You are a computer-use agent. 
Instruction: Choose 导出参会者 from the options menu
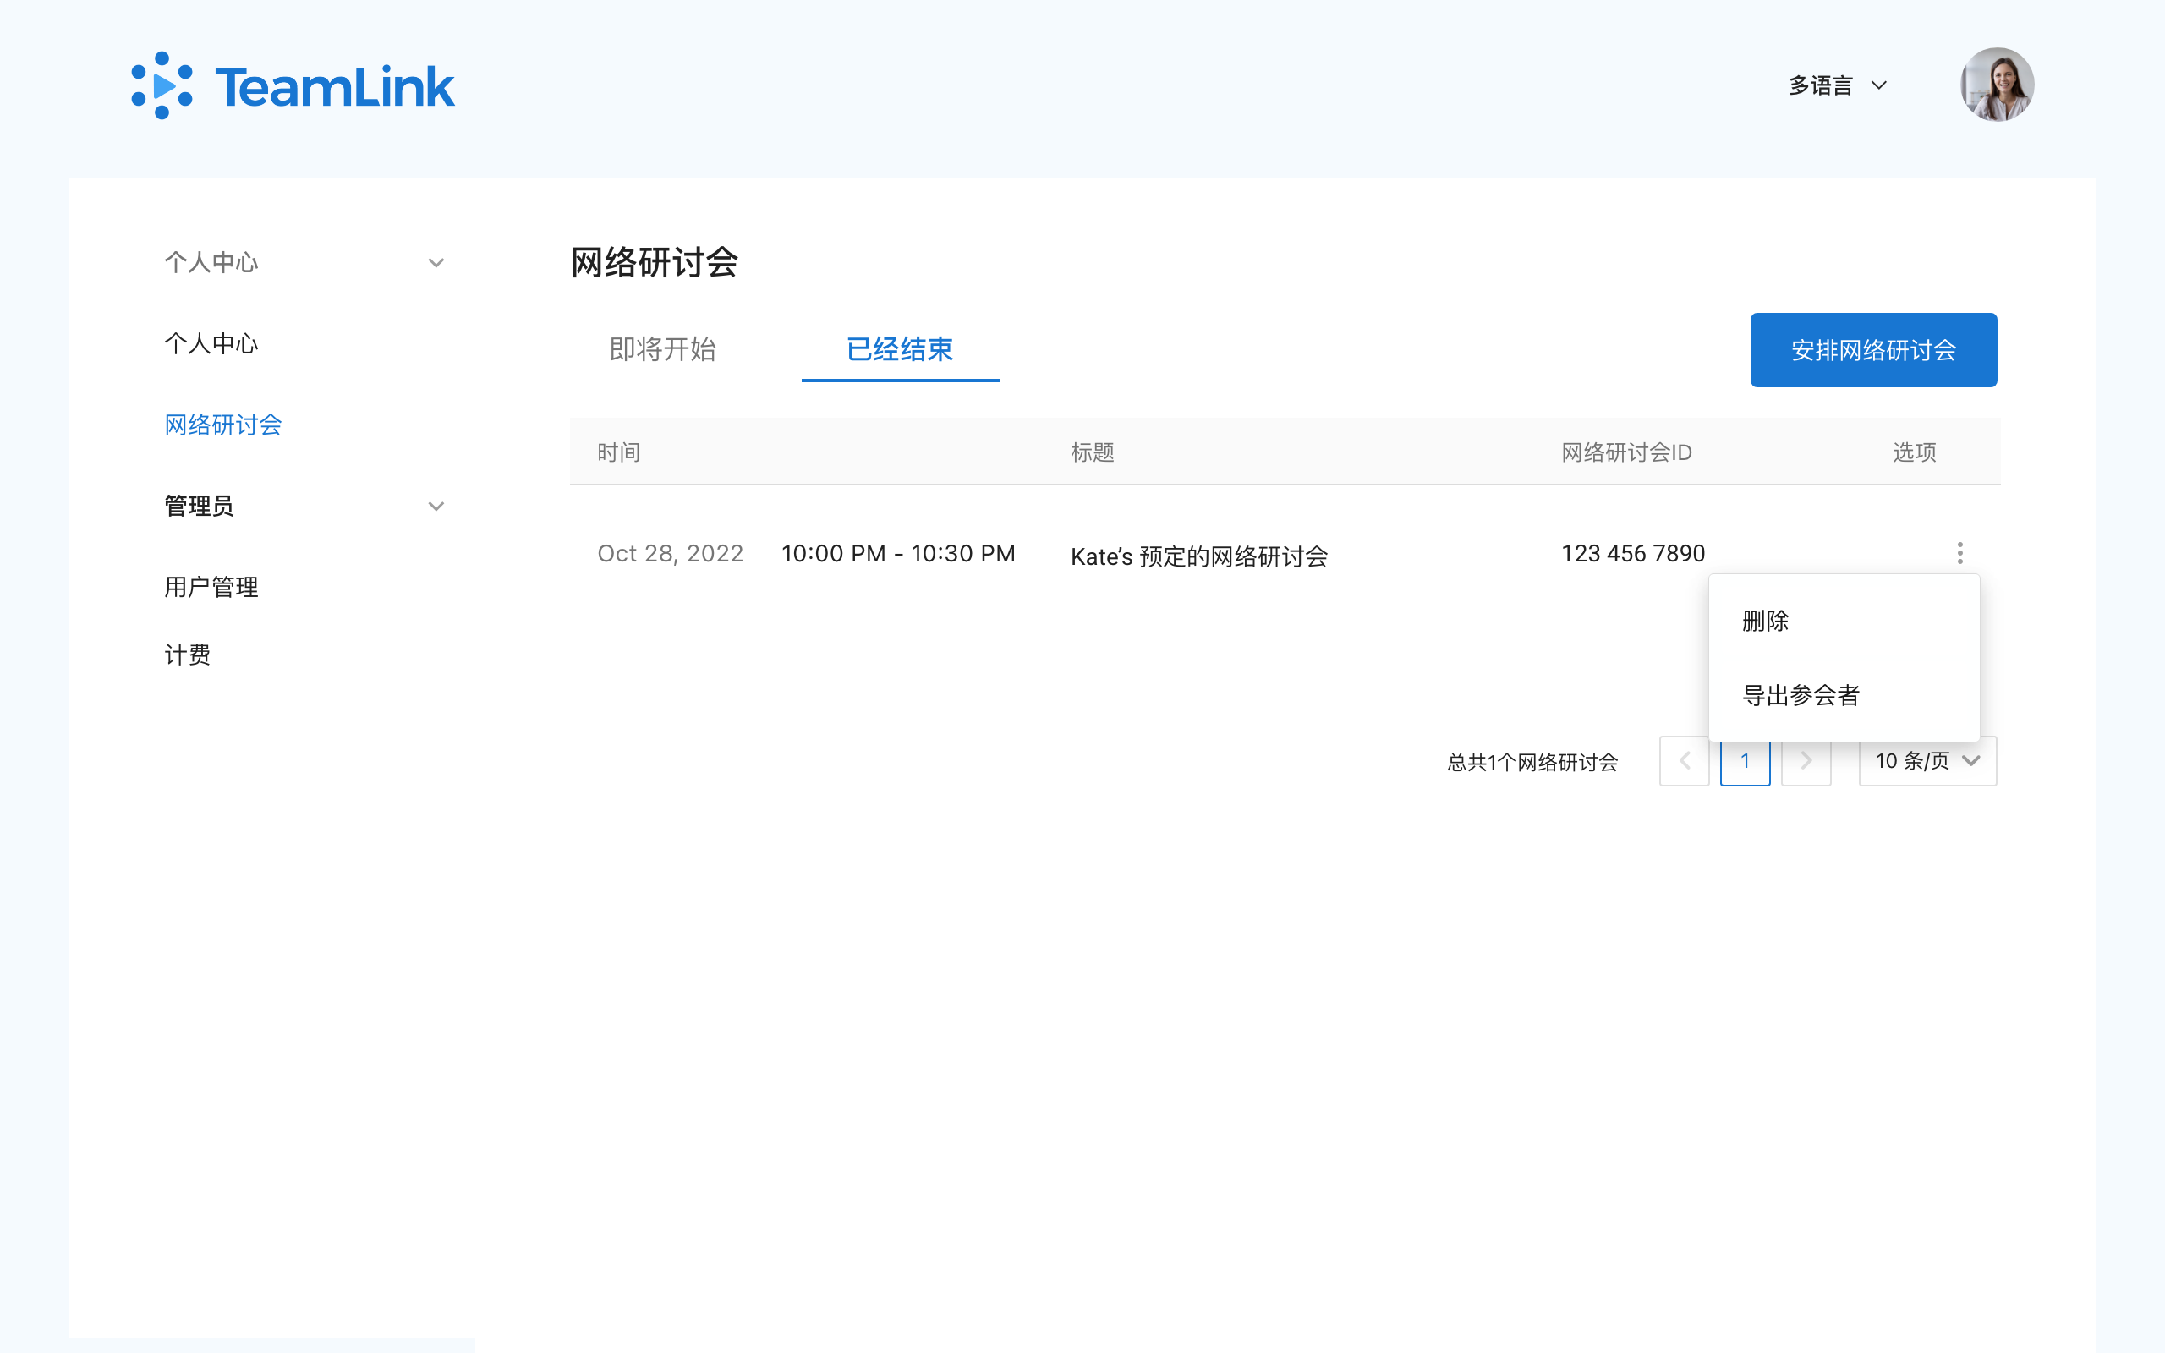point(1800,695)
